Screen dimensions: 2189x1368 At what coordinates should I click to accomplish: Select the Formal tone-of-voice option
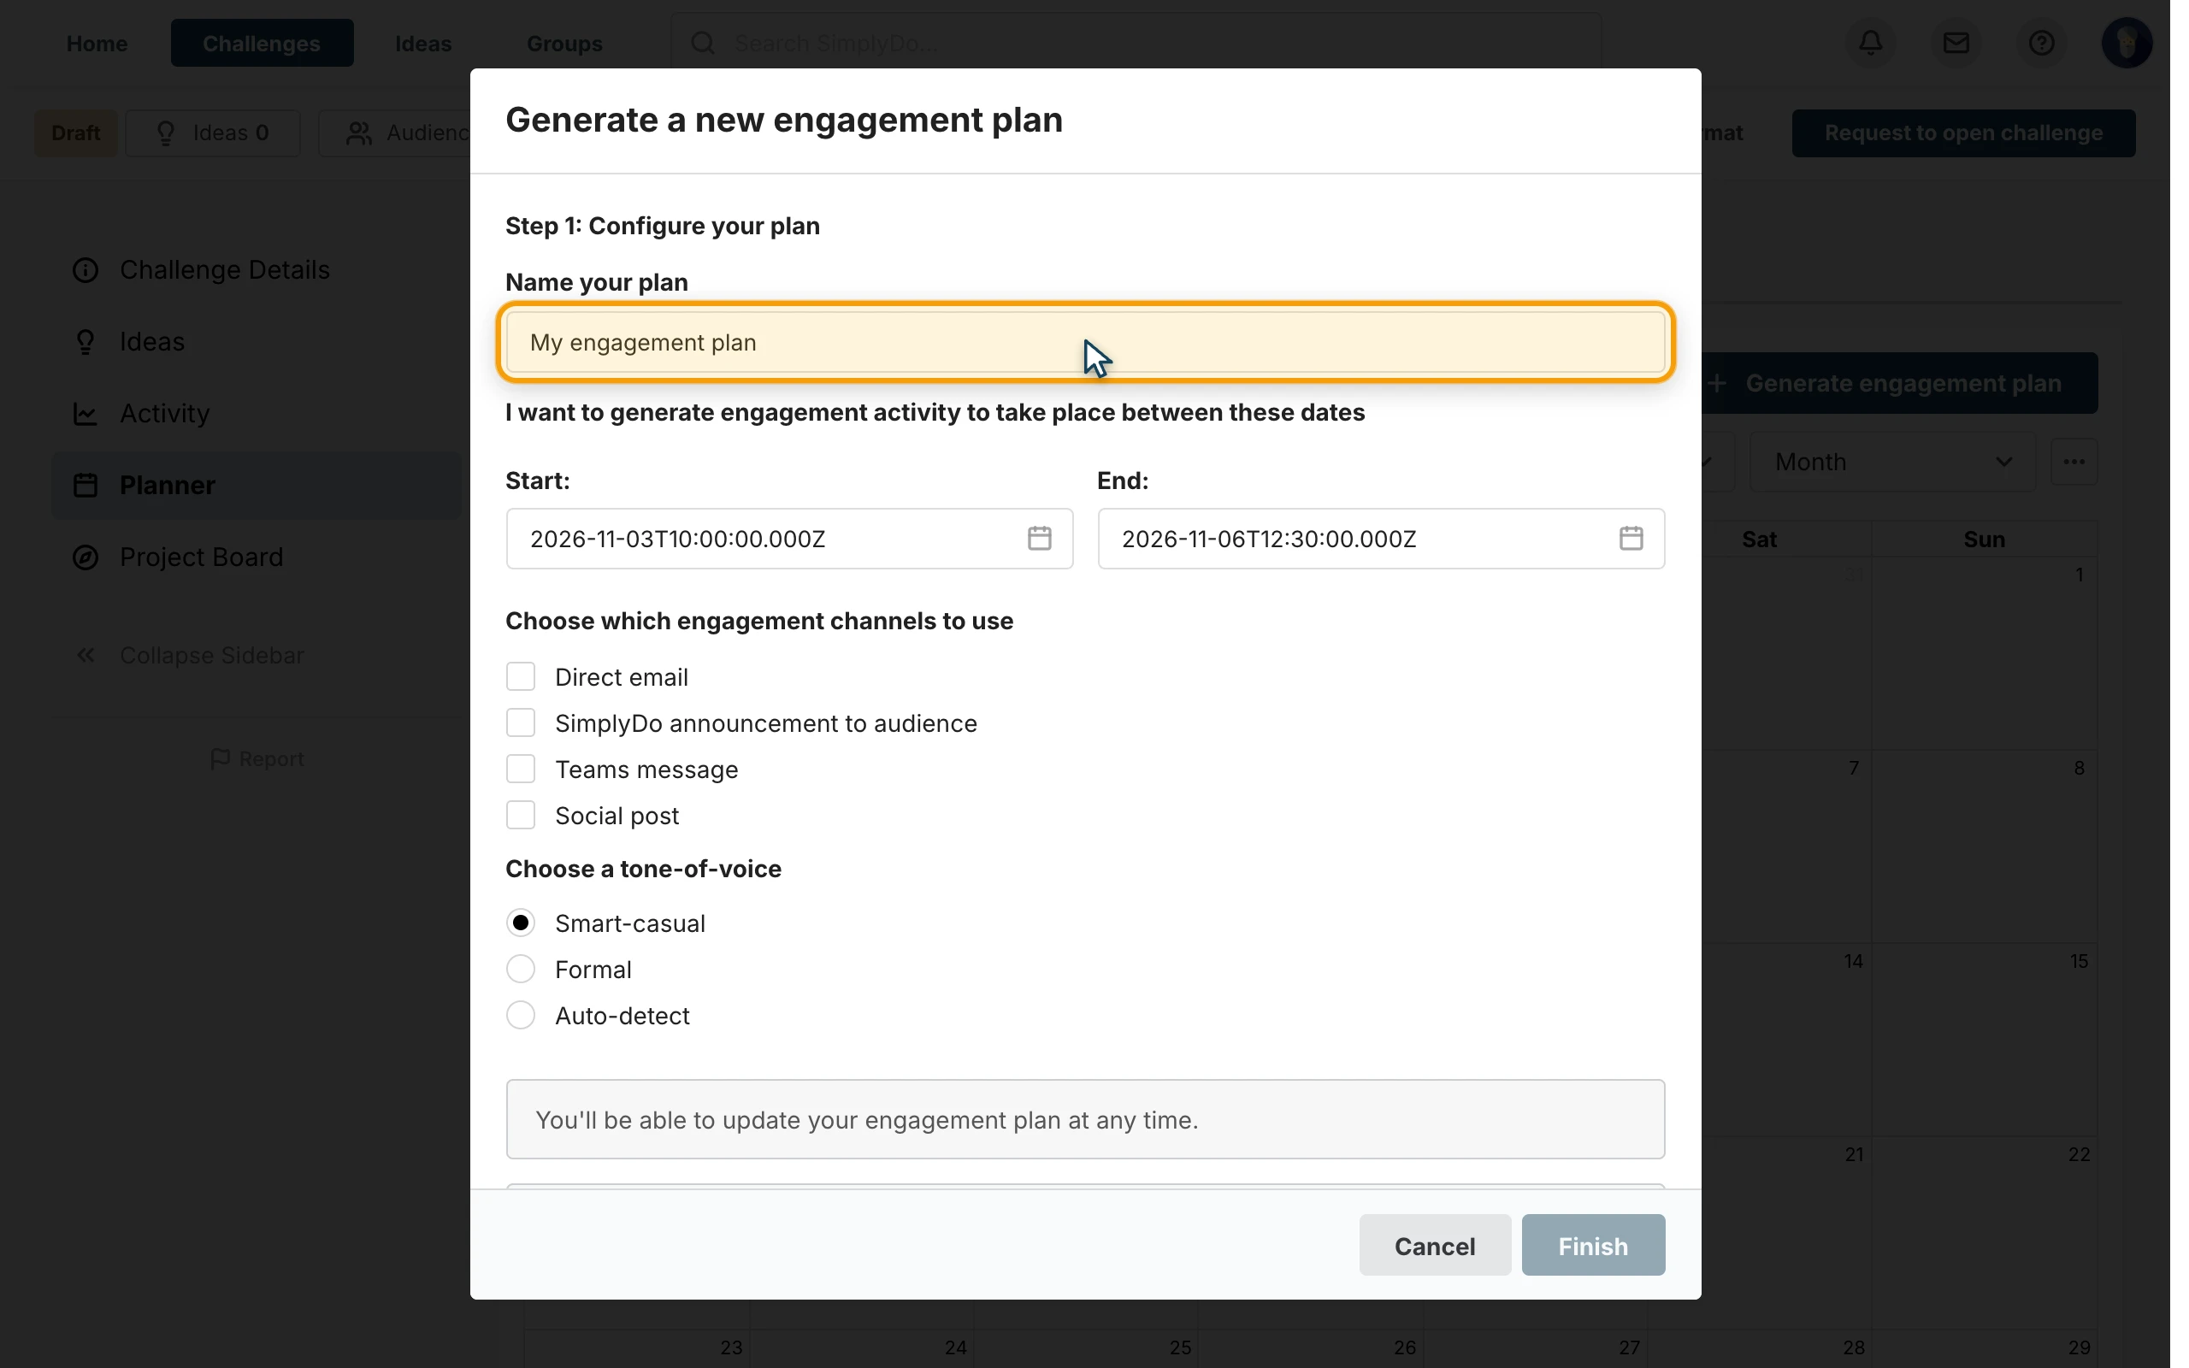pos(521,969)
